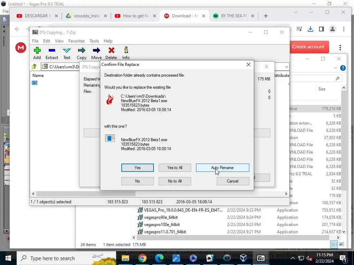Screen dimensions: 354x265
Task: Expand the 7-Zip address bar dropdown
Action: coord(286,67)
